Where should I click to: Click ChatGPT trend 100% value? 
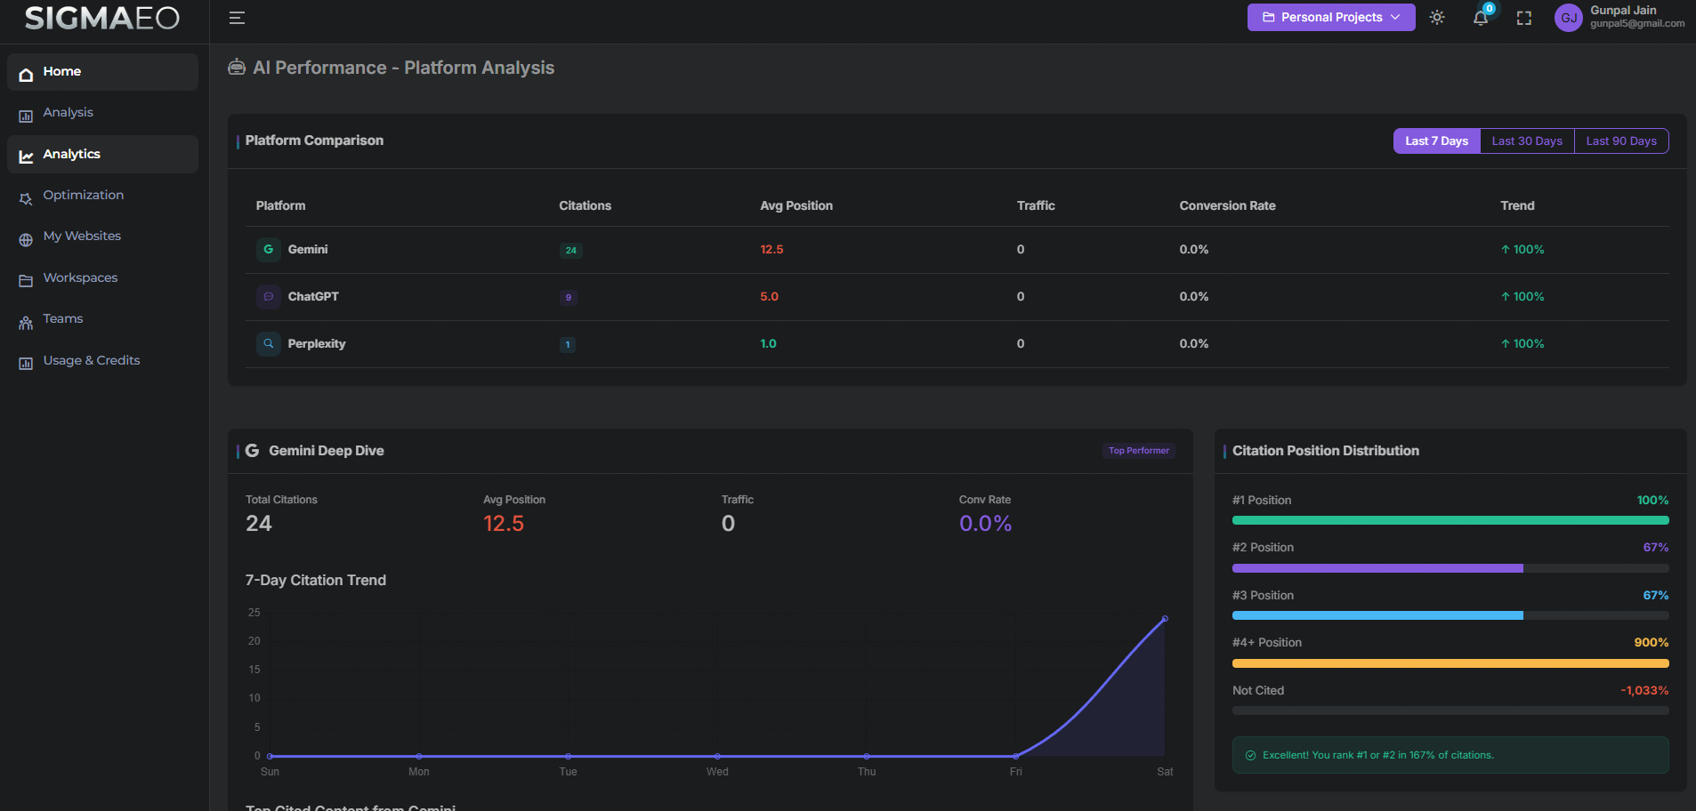(1522, 297)
